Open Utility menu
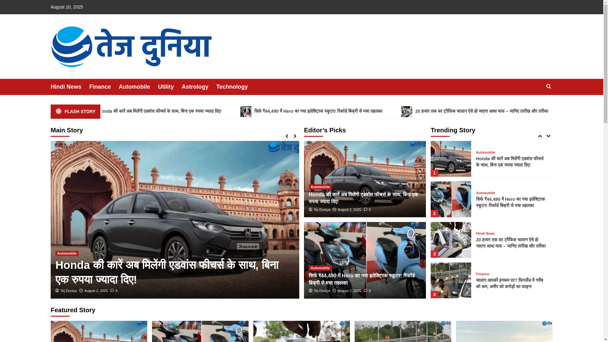The image size is (608, 342). pyautogui.click(x=166, y=87)
